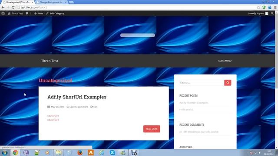The image size is (278, 156).
Task: Open the purple swirl taskbar icon
Action: (26, 153)
